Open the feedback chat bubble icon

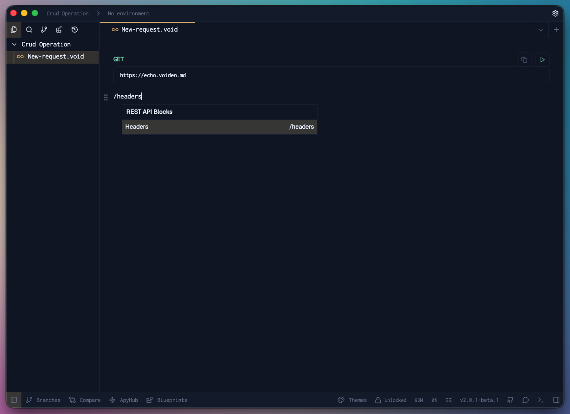(525, 400)
